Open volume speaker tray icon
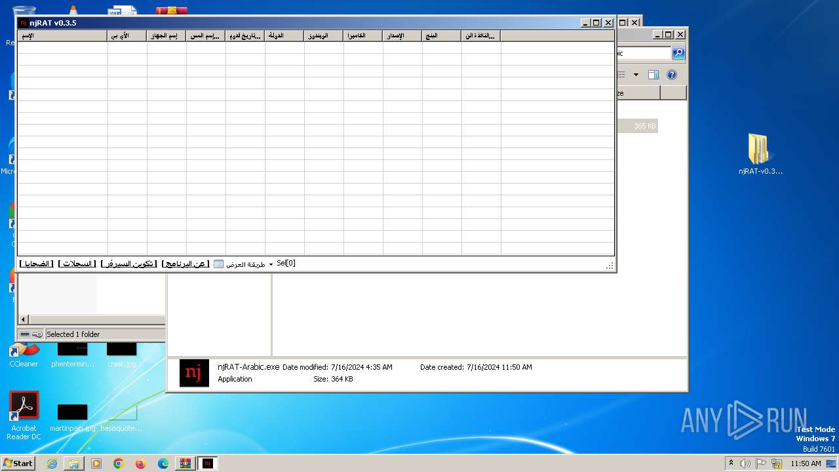839x472 pixels. click(745, 463)
